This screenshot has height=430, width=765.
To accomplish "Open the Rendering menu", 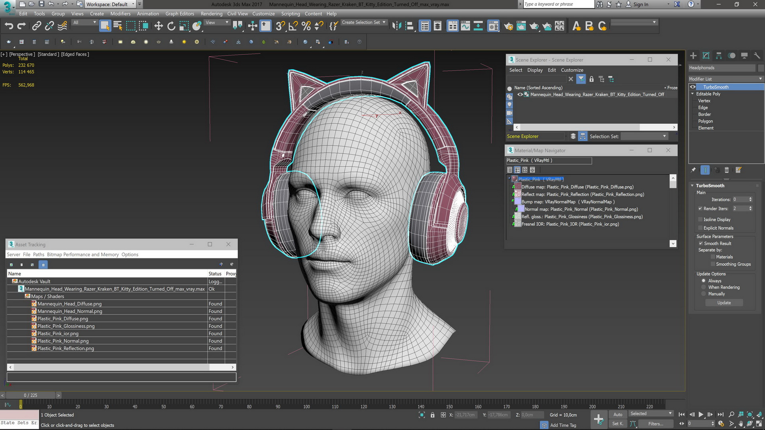I will [x=212, y=14].
